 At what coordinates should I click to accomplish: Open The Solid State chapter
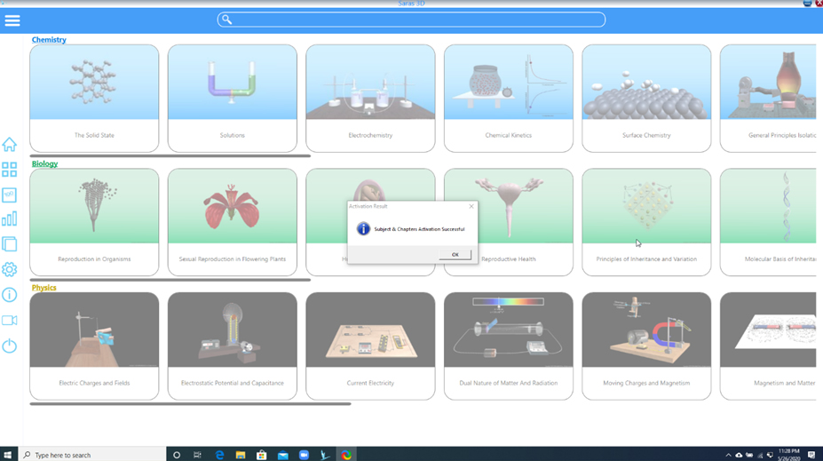click(x=94, y=99)
